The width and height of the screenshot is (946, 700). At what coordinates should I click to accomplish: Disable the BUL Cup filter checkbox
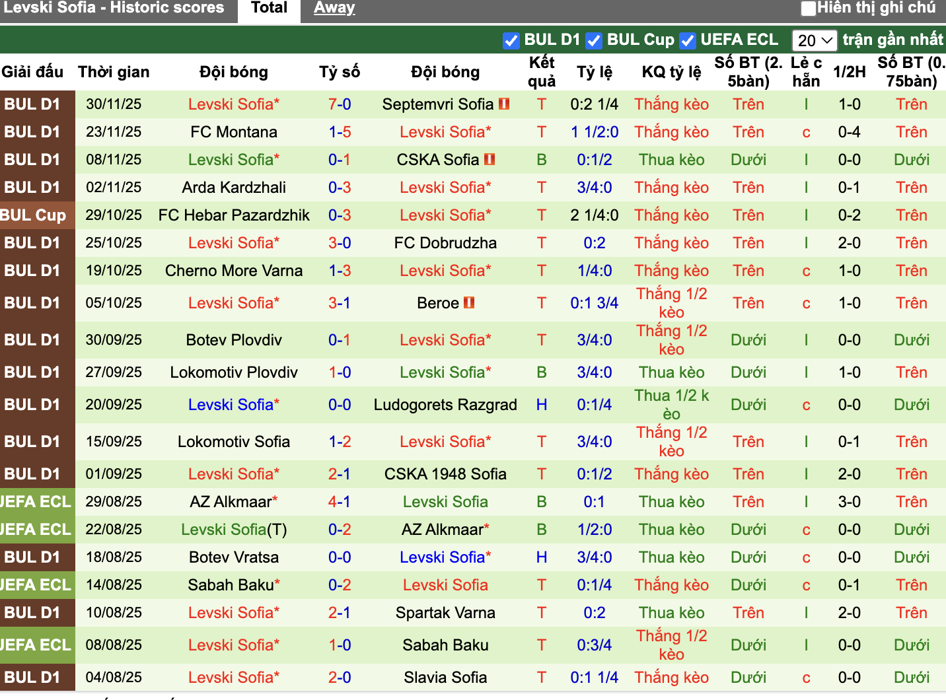point(594,40)
